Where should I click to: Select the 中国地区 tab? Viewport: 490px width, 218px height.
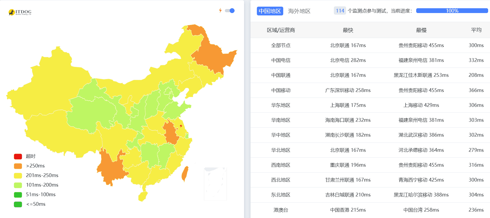click(x=270, y=11)
